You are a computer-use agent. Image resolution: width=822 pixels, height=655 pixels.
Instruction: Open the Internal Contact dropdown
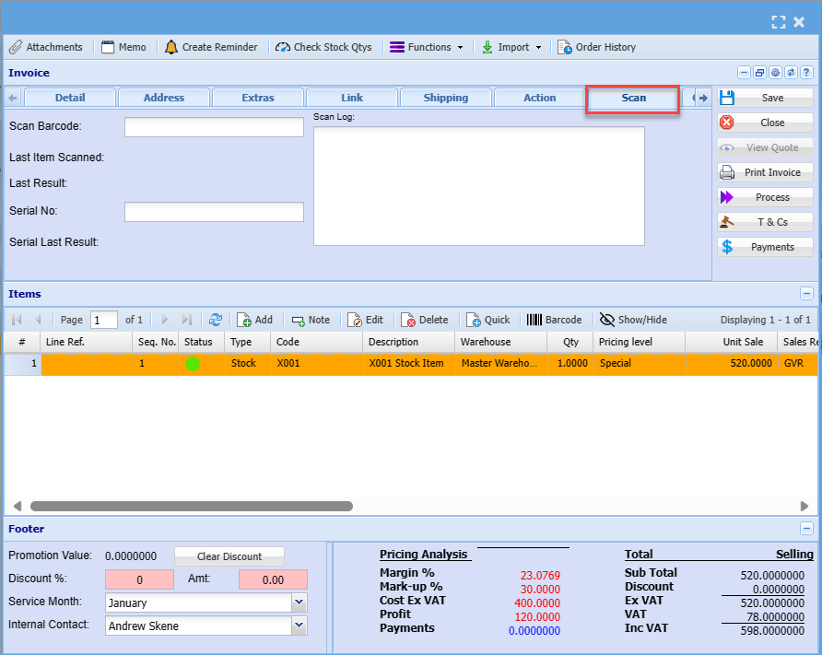299,626
